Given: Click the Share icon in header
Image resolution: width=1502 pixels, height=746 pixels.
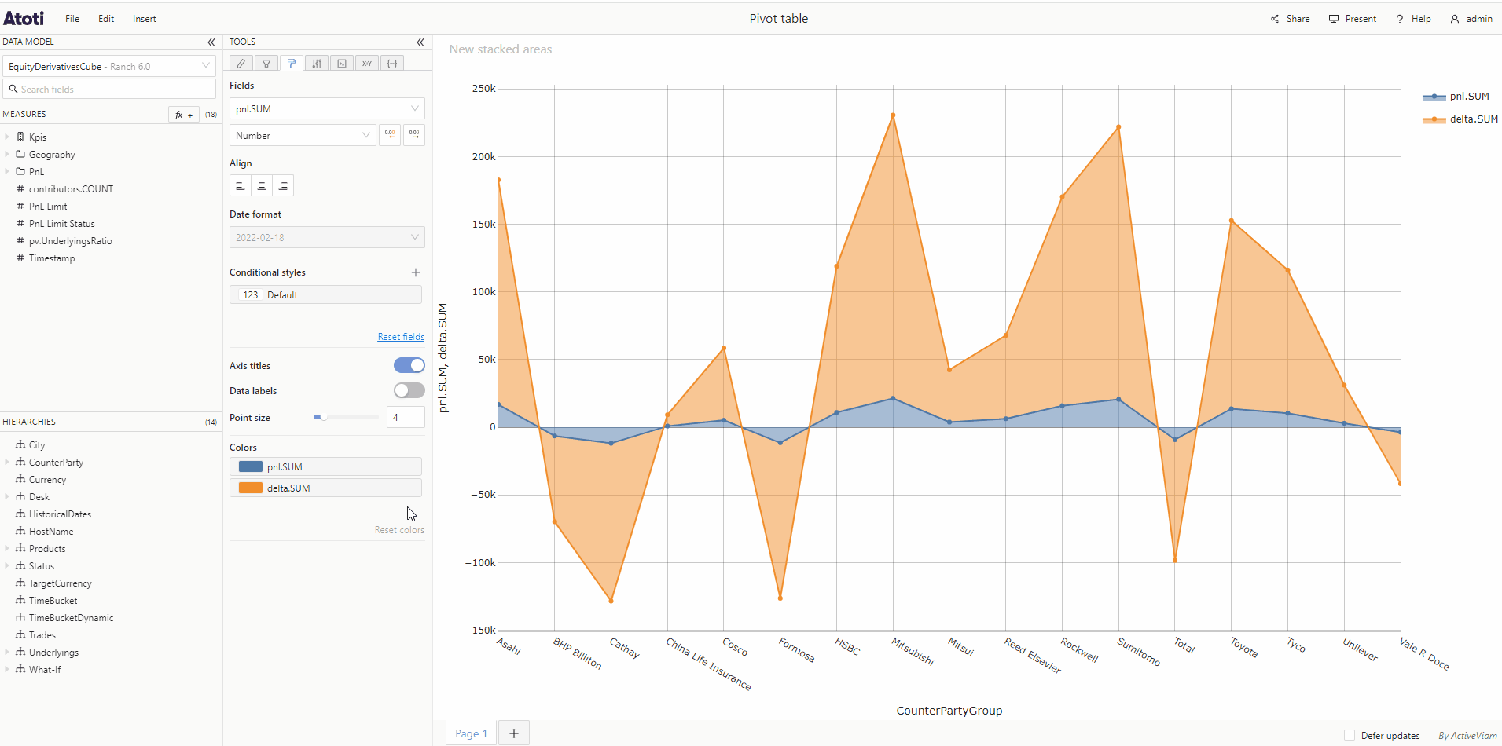Looking at the screenshot, I should pos(1275,19).
